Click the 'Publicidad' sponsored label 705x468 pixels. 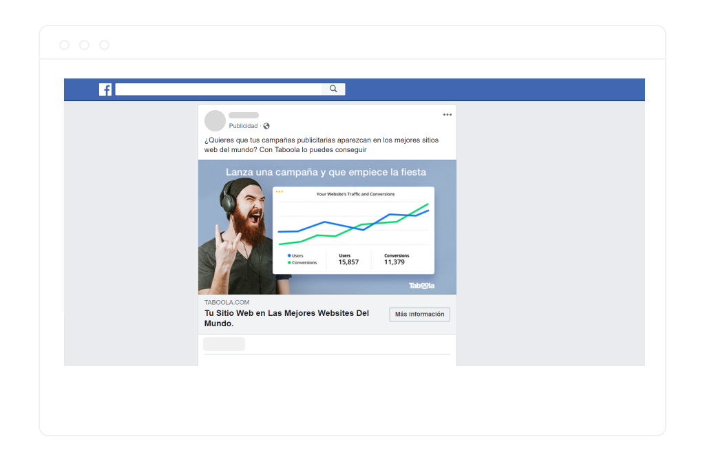click(x=243, y=126)
